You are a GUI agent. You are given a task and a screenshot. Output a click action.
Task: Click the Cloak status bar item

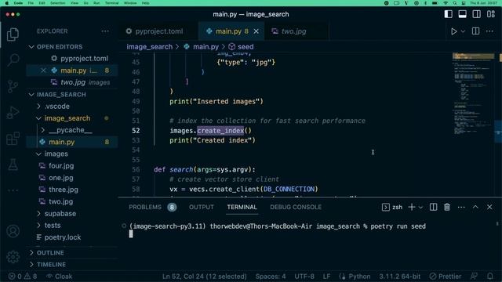pos(60,277)
